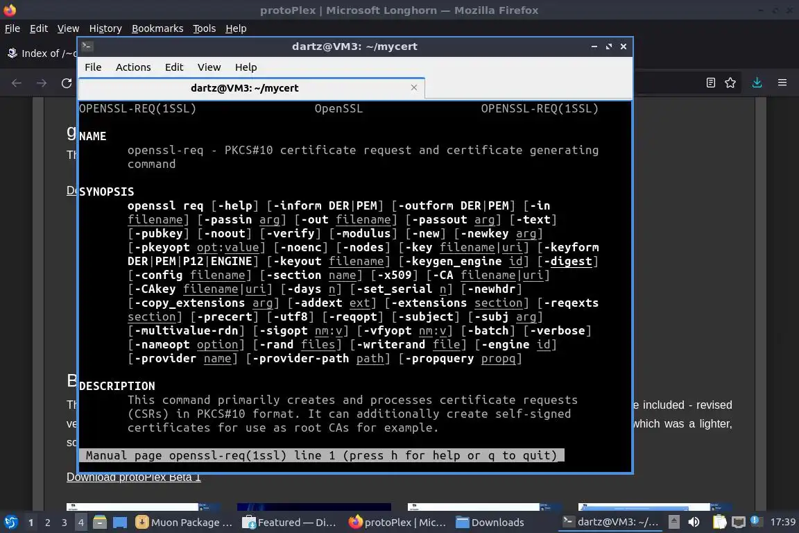
Task: Open the Firefox Tools menu
Action: [205, 28]
